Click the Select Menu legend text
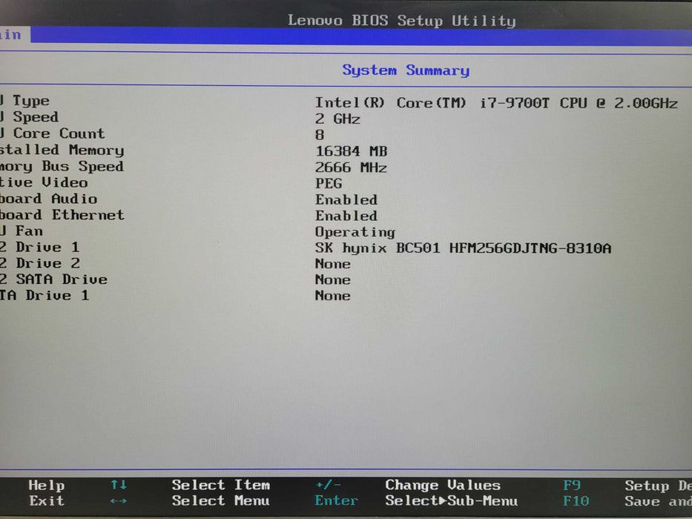The height and width of the screenshot is (519, 692). (221, 501)
